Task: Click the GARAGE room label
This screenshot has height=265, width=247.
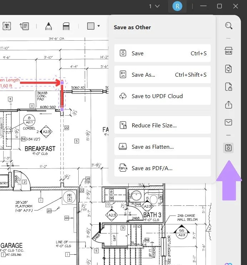Action: pyautogui.click(x=11, y=245)
